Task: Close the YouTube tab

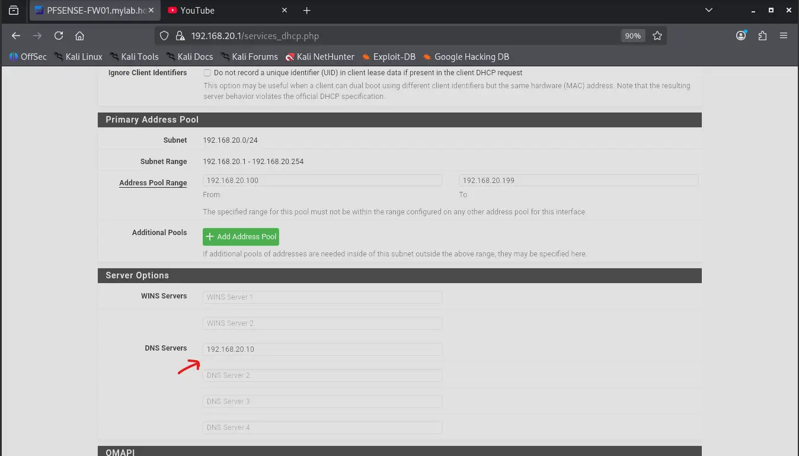Action: pyautogui.click(x=284, y=11)
